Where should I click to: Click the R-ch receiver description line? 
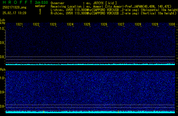point(113,13)
